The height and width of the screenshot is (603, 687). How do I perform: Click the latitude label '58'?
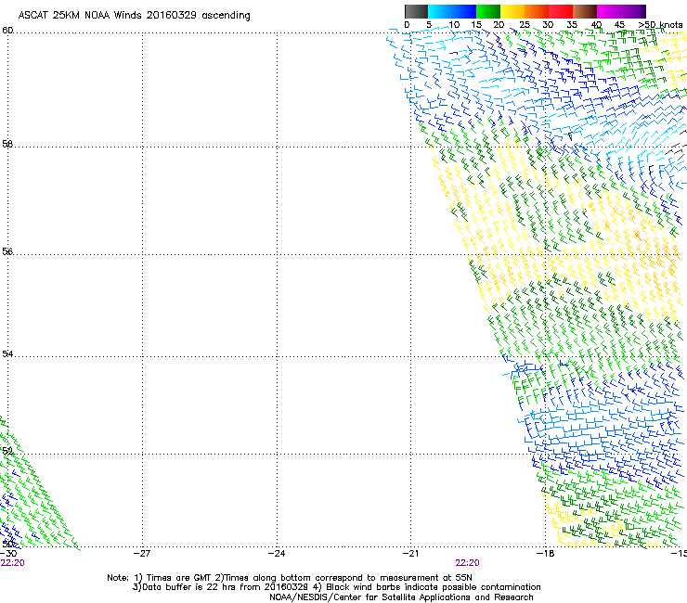click(7, 144)
